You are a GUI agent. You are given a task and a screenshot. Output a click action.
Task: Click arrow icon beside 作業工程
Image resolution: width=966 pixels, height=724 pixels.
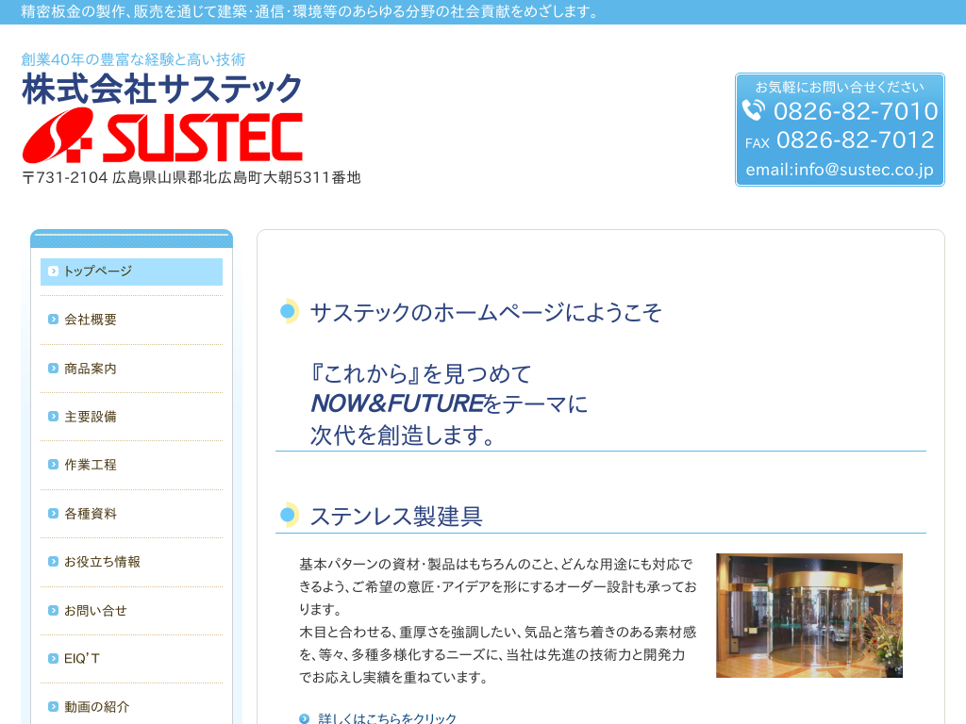(x=53, y=465)
